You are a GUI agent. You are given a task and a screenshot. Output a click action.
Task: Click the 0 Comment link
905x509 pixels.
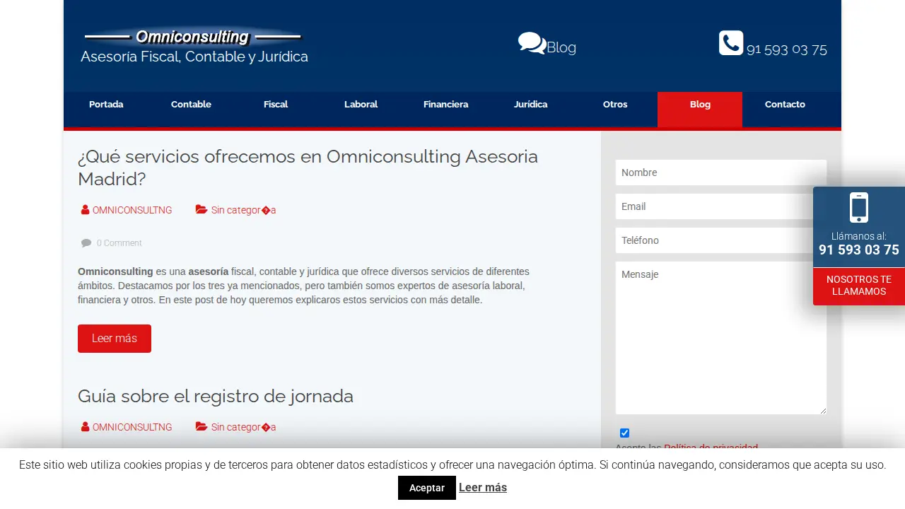click(x=119, y=243)
